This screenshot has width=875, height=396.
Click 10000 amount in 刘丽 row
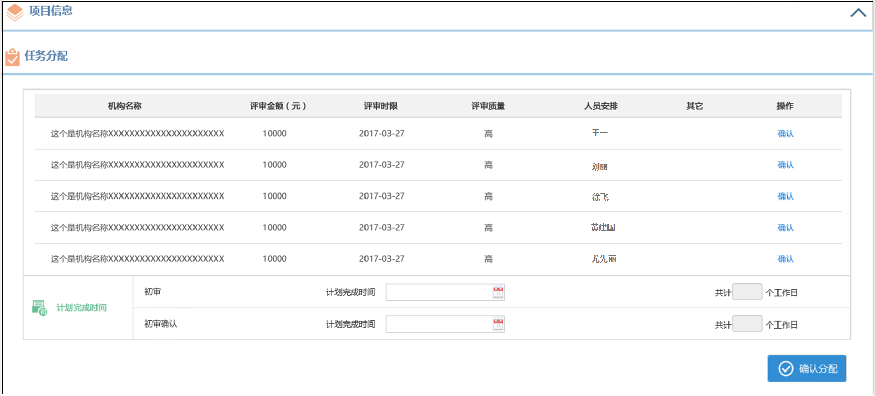click(x=275, y=165)
